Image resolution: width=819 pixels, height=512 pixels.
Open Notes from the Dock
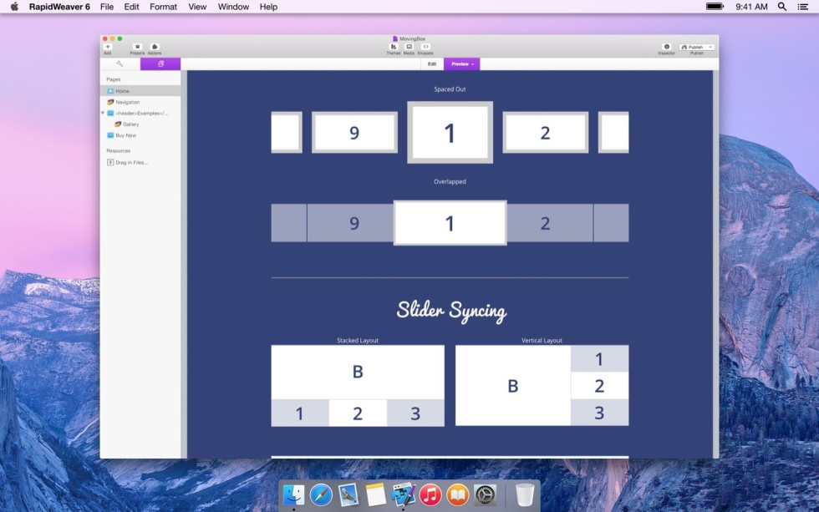tap(375, 494)
